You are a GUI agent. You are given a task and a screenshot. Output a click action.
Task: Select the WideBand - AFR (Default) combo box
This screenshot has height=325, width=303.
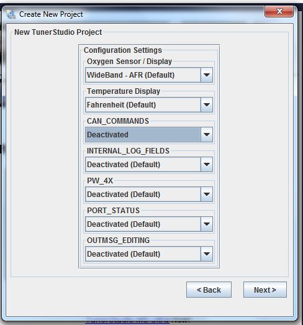pos(149,75)
